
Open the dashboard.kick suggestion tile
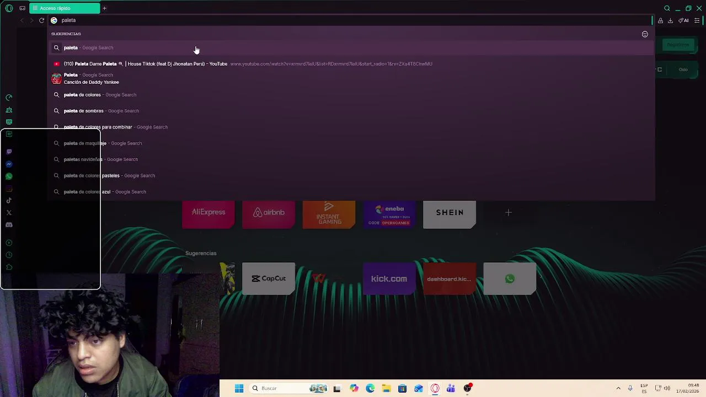click(450, 278)
